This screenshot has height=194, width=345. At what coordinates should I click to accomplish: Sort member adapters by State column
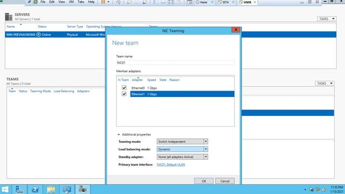point(163,80)
